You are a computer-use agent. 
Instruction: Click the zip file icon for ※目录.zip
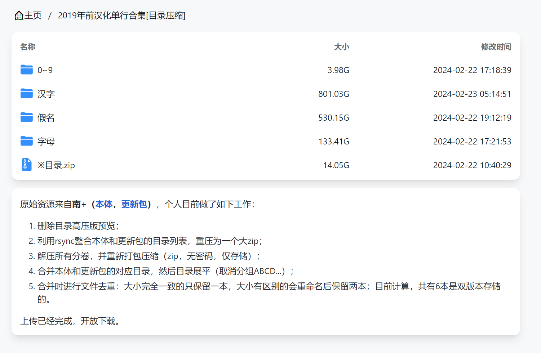pos(26,165)
